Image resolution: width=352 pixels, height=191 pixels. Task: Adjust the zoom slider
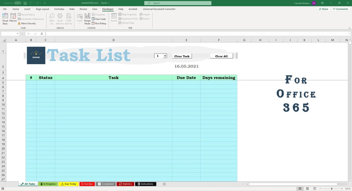click(332, 188)
